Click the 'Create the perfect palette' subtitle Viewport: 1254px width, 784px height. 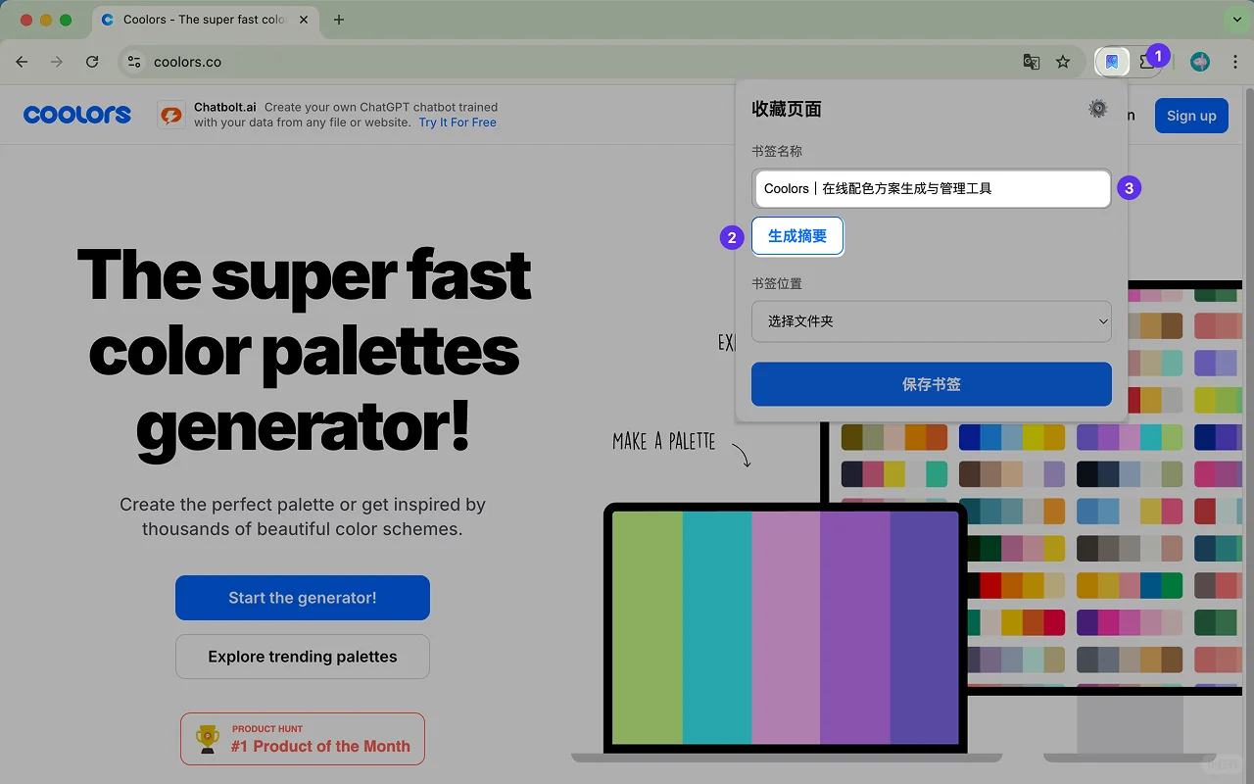coord(303,517)
